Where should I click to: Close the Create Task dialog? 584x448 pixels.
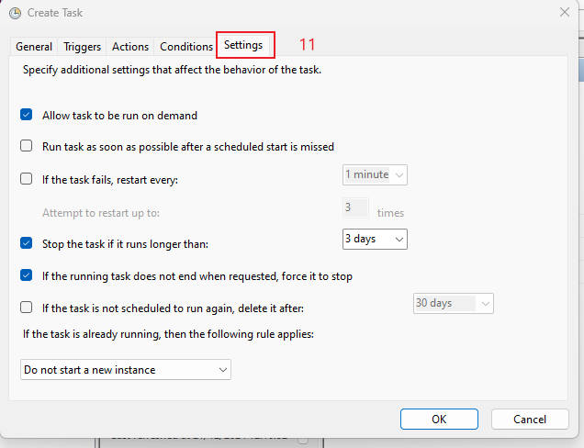coord(564,12)
